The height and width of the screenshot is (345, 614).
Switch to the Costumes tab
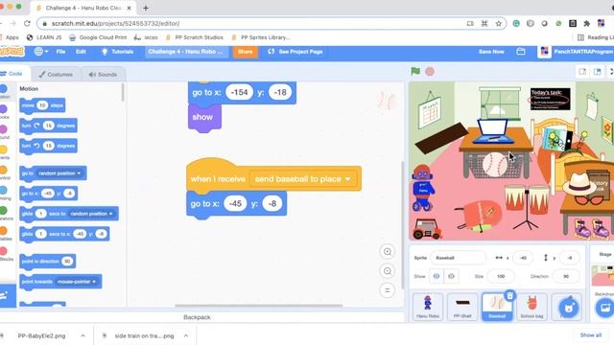56,75
